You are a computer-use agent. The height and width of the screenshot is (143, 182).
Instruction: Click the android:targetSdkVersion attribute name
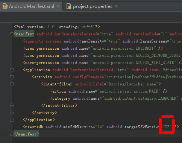pyautogui.click(x=133, y=127)
